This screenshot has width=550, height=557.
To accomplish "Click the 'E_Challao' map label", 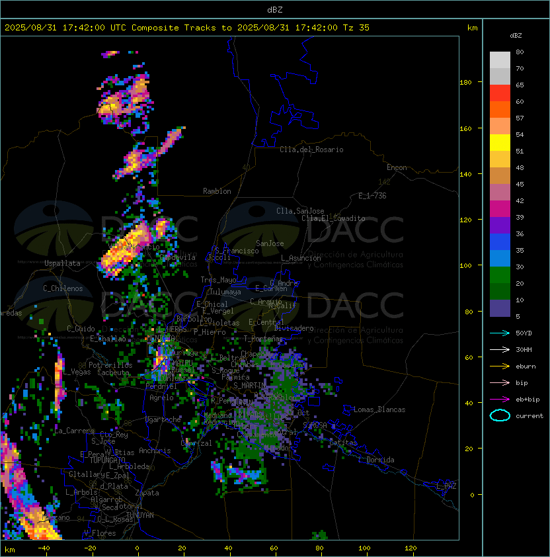I will (108, 339).
